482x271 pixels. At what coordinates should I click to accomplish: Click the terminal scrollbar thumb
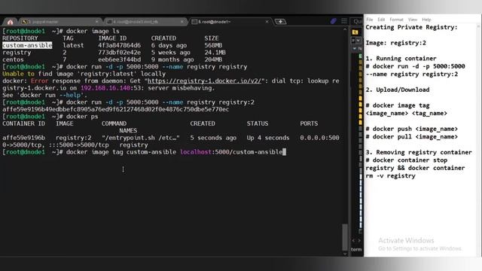345,237
